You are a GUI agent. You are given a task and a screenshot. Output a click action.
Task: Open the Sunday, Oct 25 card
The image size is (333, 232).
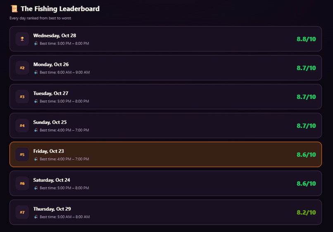pos(166,125)
